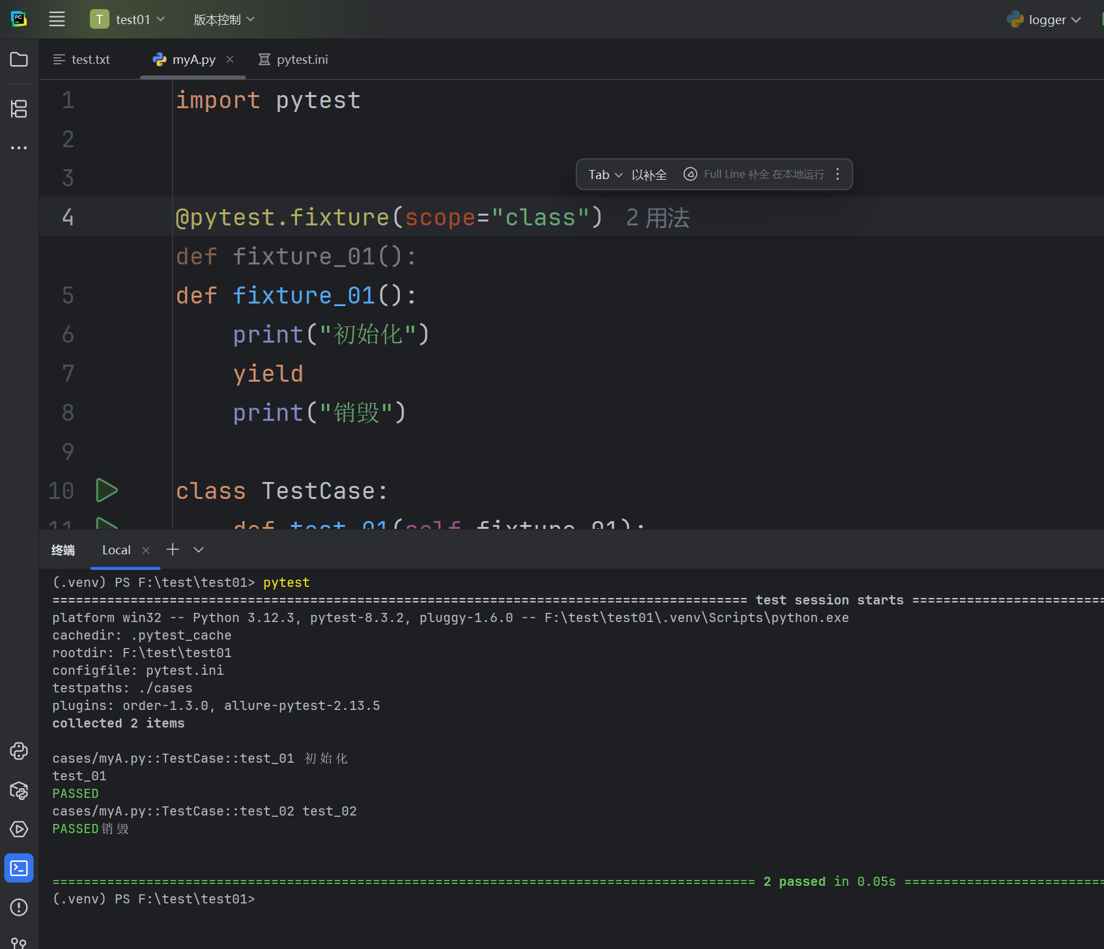Click 'plugins: order-1.3.0' terminal line

[216, 705]
